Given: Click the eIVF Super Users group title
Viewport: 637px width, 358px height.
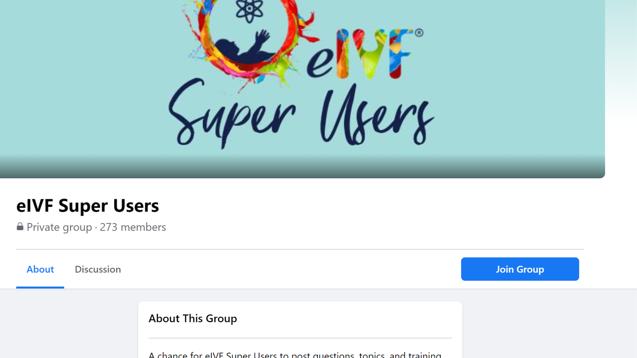Looking at the screenshot, I should click(88, 206).
